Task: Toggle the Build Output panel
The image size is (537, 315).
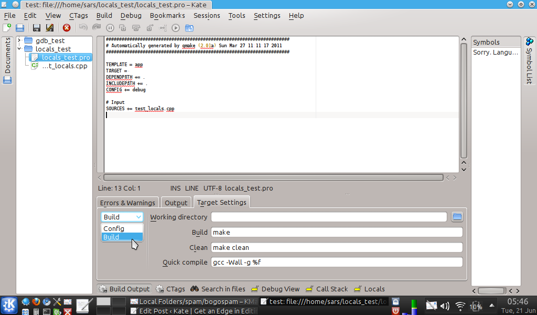Action: pyautogui.click(x=124, y=289)
